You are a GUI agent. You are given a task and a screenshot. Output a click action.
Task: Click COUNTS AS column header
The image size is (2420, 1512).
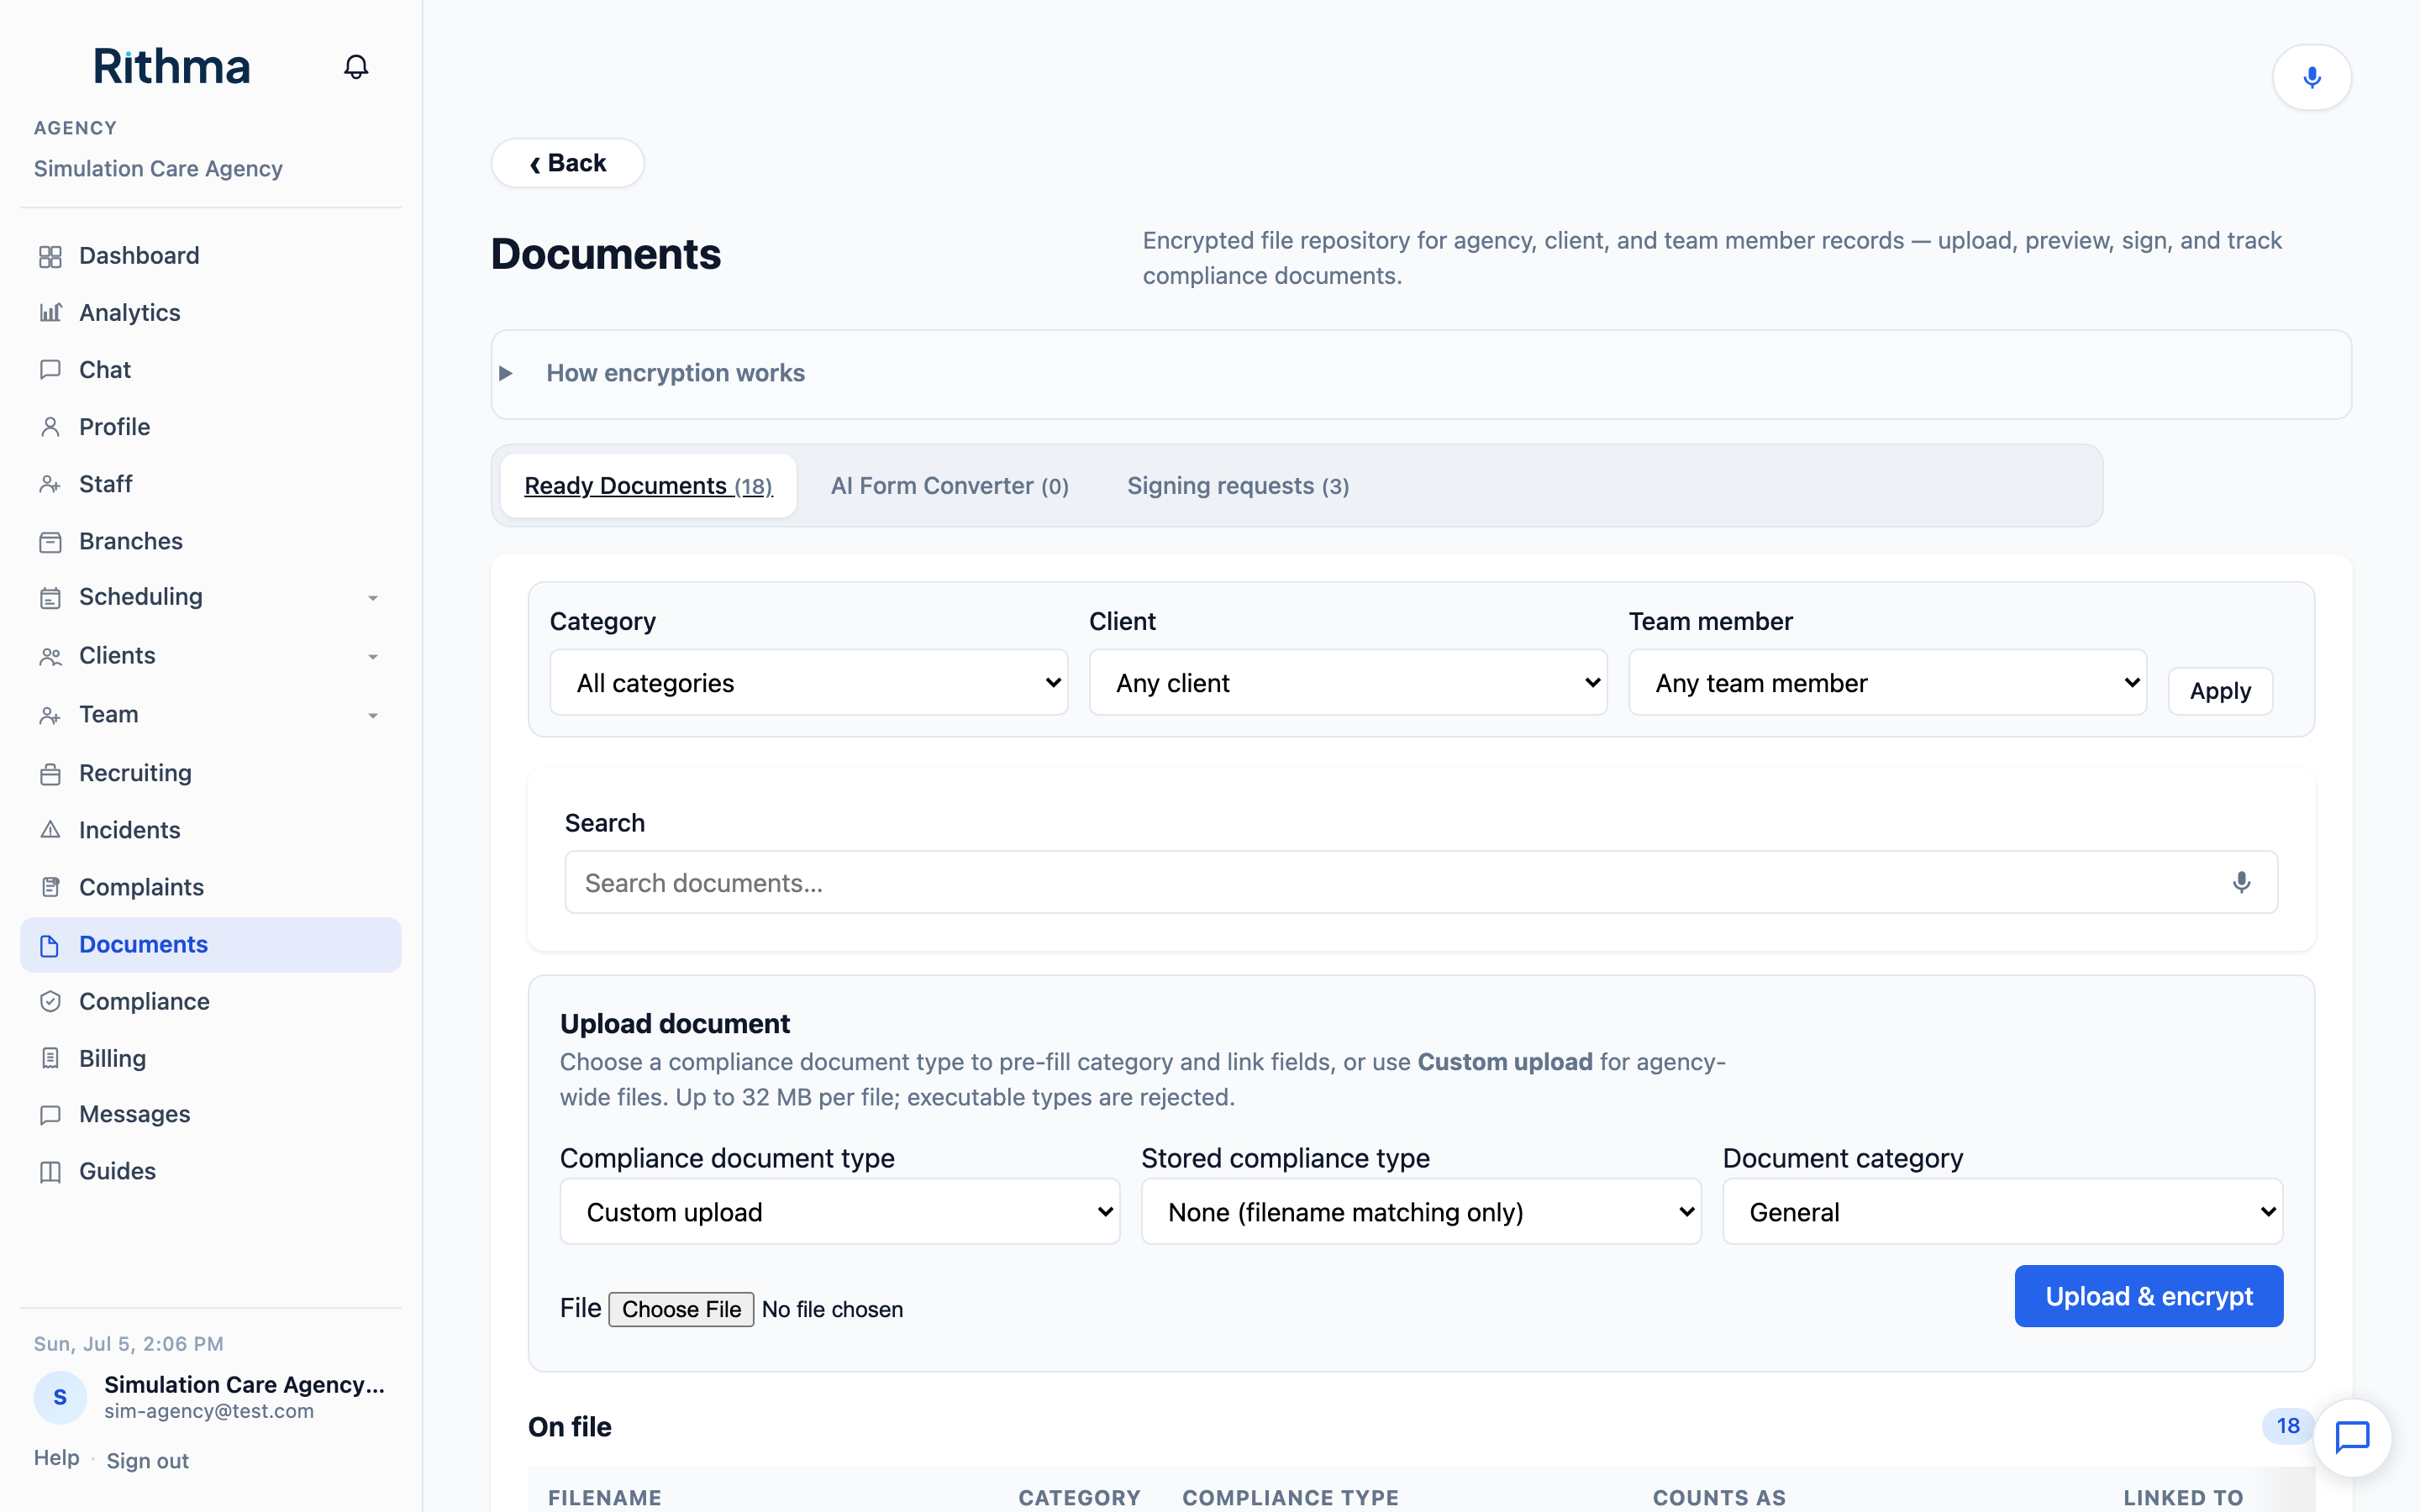pyautogui.click(x=1719, y=1497)
